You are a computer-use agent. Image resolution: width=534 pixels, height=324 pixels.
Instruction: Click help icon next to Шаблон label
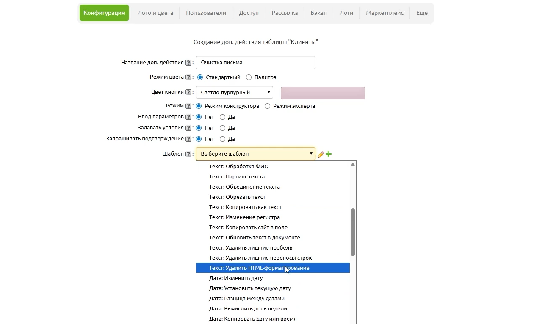pos(188,154)
